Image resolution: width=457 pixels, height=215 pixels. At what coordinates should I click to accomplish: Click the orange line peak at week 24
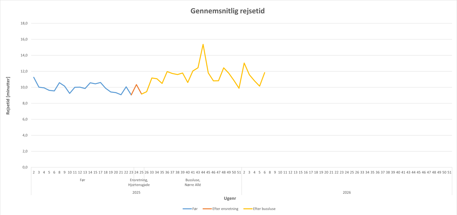pyautogui.click(x=136, y=85)
